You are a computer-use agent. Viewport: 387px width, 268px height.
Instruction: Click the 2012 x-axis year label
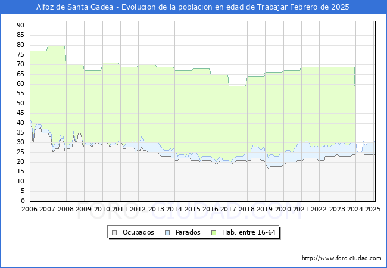[138, 209]
